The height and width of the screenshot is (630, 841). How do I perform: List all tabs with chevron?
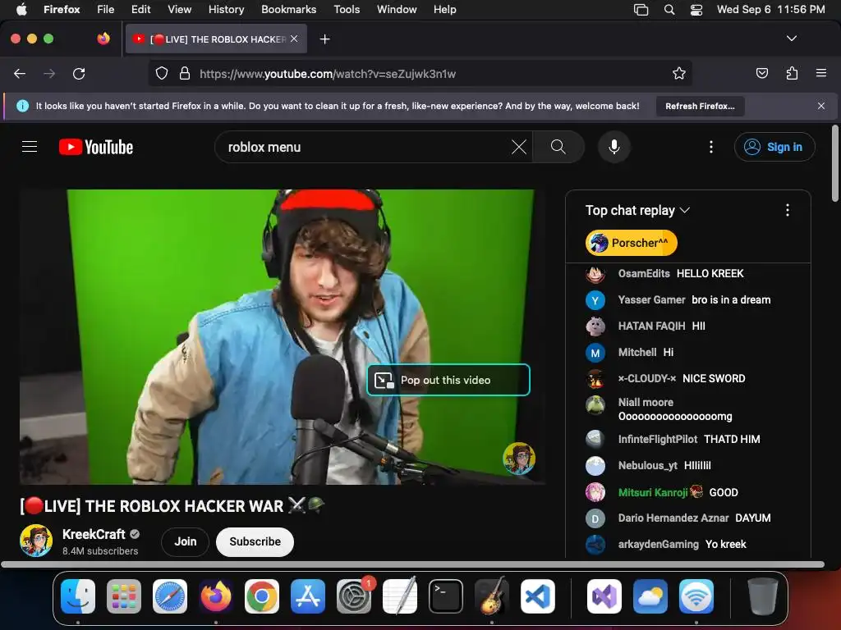791,39
